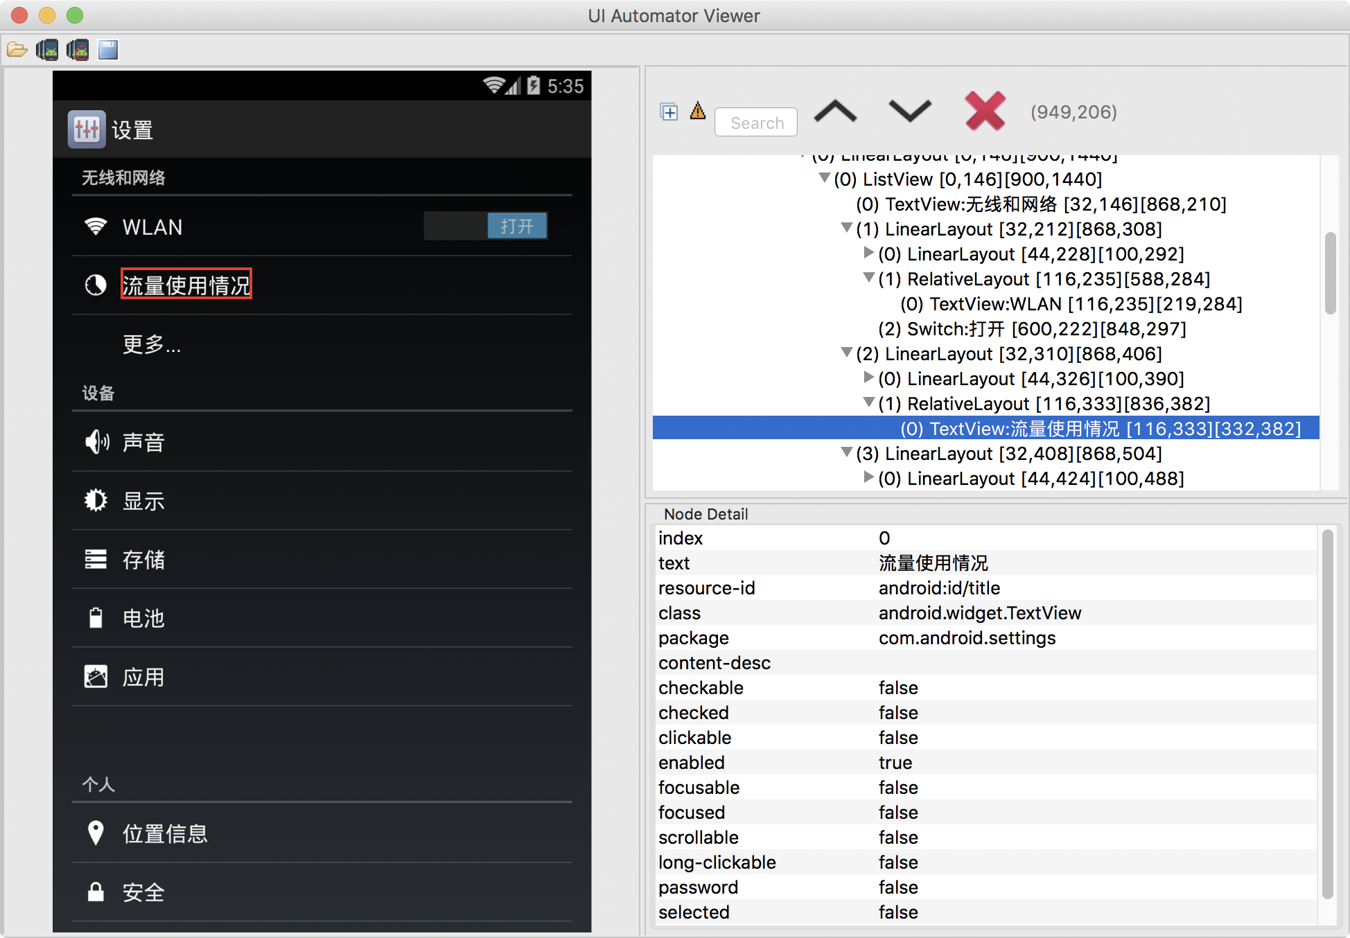Image resolution: width=1350 pixels, height=938 pixels.
Task: Click the red X clear search icon
Action: point(985,112)
